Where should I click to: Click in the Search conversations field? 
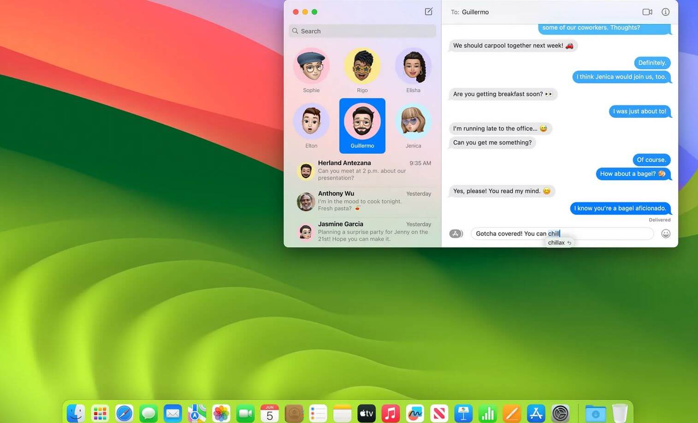tap(362, 31)
